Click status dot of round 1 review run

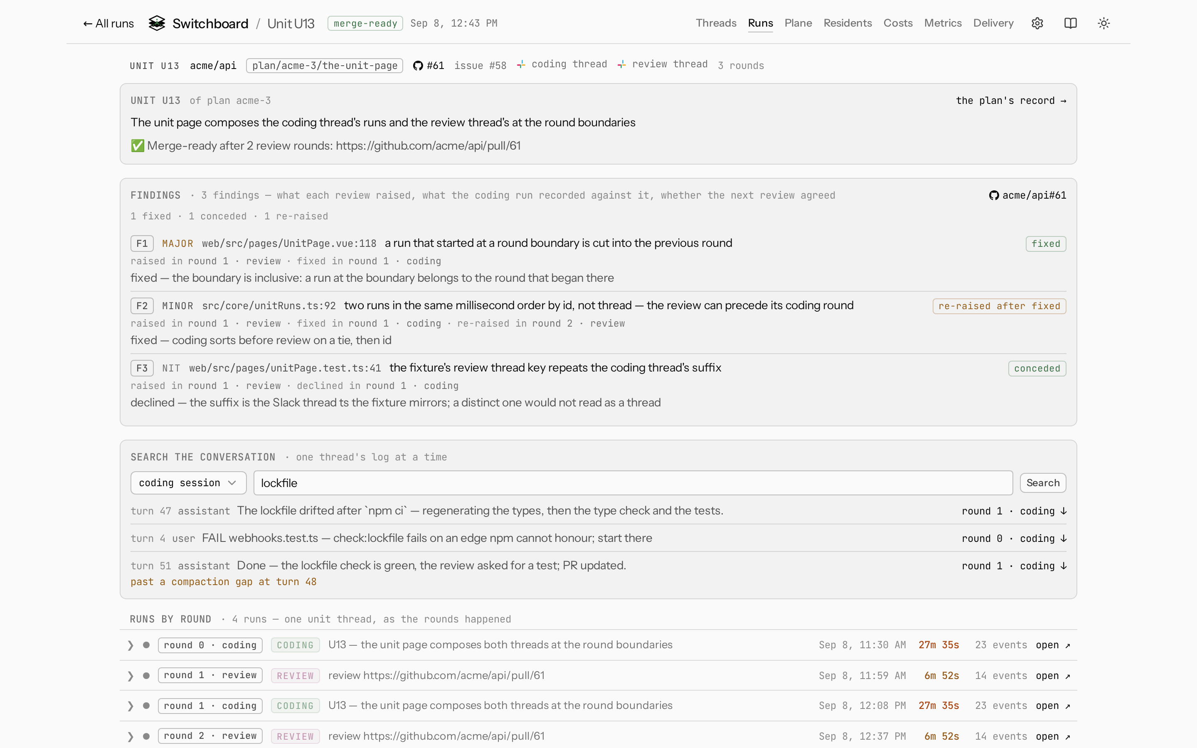(x=146, y=675)
